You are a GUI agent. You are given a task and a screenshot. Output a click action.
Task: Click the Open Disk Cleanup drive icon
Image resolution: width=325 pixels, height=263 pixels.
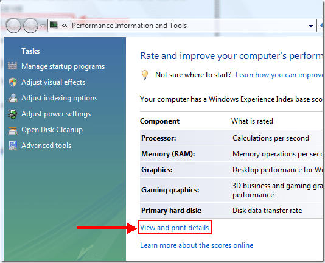tap(12, 131)
